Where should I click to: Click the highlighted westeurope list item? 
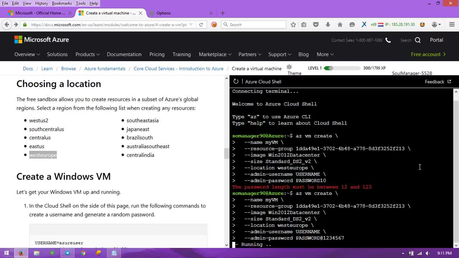[43, 155]
